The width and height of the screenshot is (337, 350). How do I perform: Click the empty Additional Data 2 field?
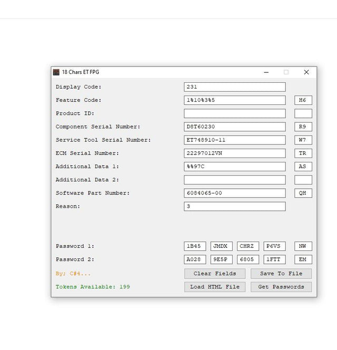coord(235,180)
